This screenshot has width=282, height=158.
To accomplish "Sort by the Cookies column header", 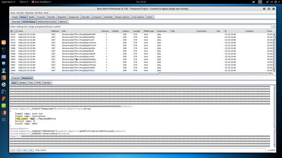I will tap(256, 31).
